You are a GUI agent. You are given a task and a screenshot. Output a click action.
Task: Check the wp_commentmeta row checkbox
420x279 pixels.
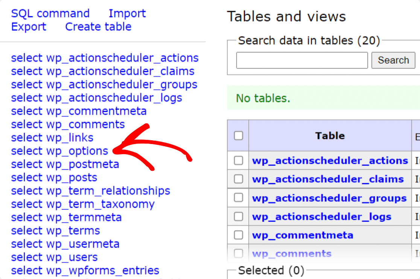pos(238,235)
